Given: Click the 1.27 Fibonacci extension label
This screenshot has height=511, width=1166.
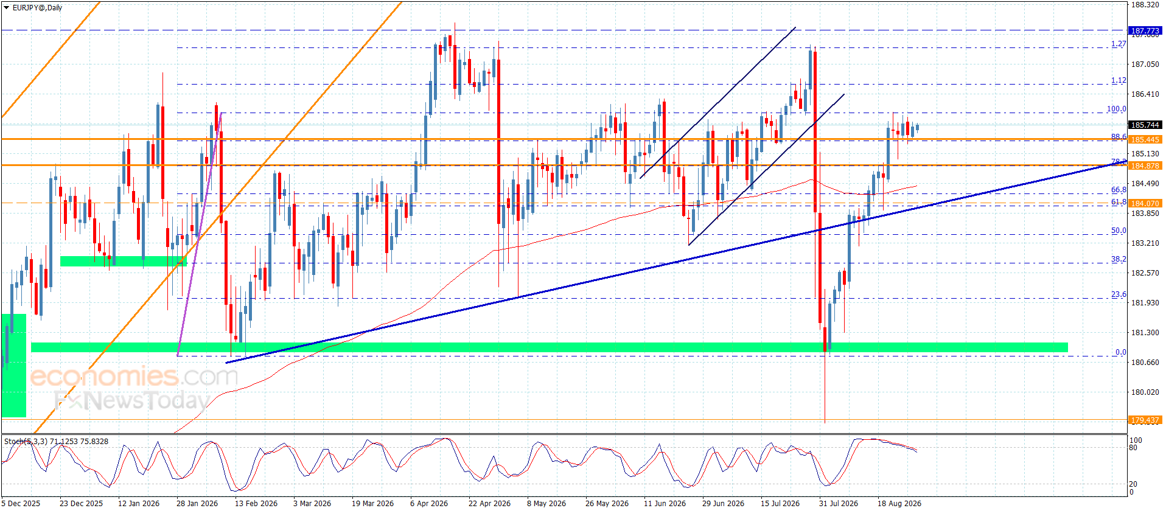Looking at the screenshot, I should point(1119,44).
